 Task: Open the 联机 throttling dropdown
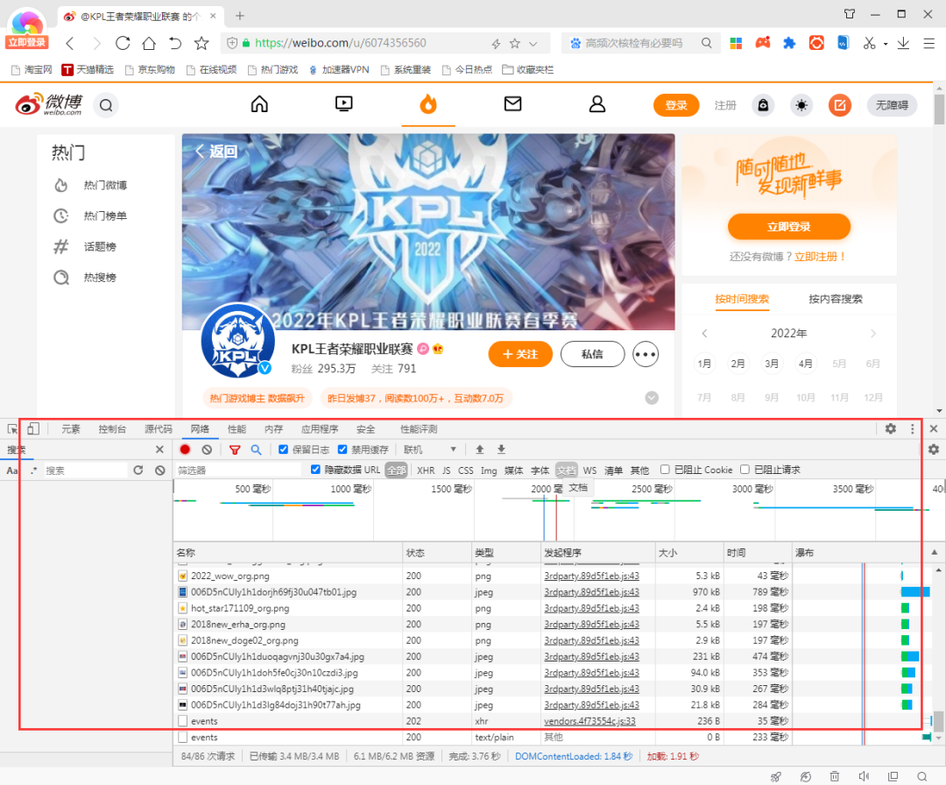point(429,449)
